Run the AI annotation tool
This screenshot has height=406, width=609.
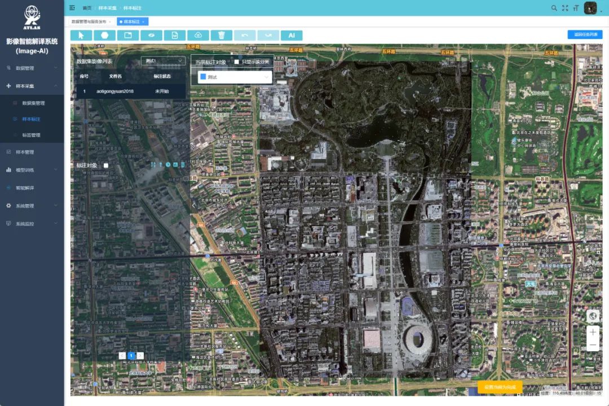pos(292,35)
